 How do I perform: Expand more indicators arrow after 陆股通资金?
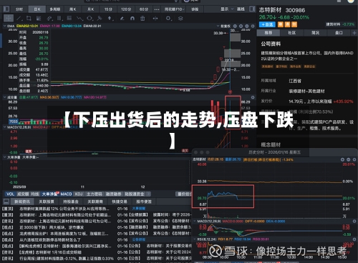(x=148, y=194)
